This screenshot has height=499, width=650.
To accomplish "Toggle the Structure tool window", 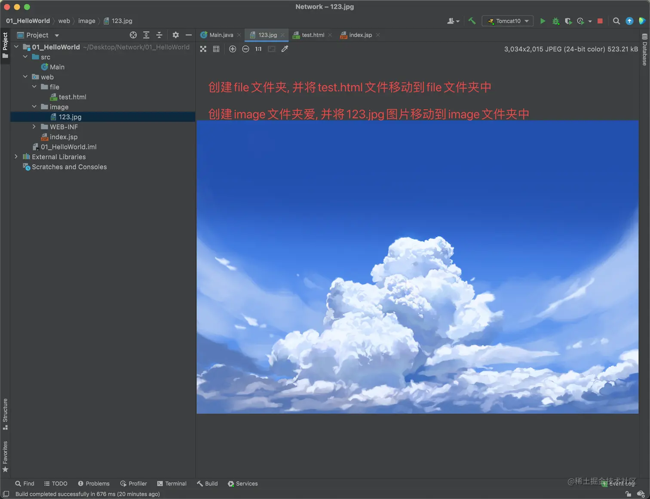I will (5, 414).
